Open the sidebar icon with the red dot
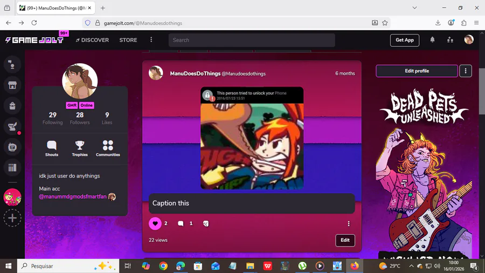This screenshot has height=273, width=485. (12, 127)
